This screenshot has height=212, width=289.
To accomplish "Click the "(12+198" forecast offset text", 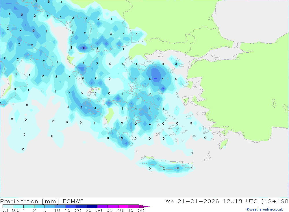I will [275, 201].
